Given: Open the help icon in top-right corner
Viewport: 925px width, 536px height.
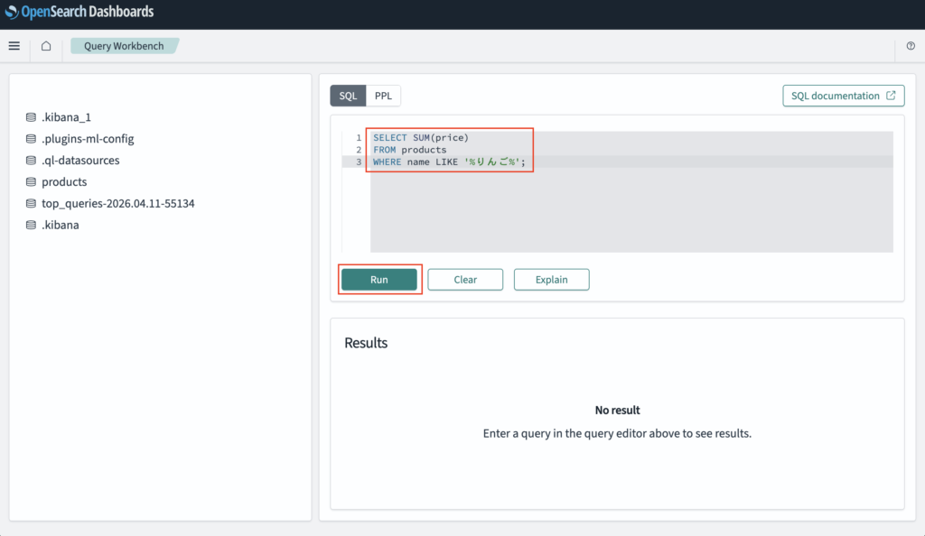Looking at the screenshot, I should pyautogui.click(x=911, y=46).
